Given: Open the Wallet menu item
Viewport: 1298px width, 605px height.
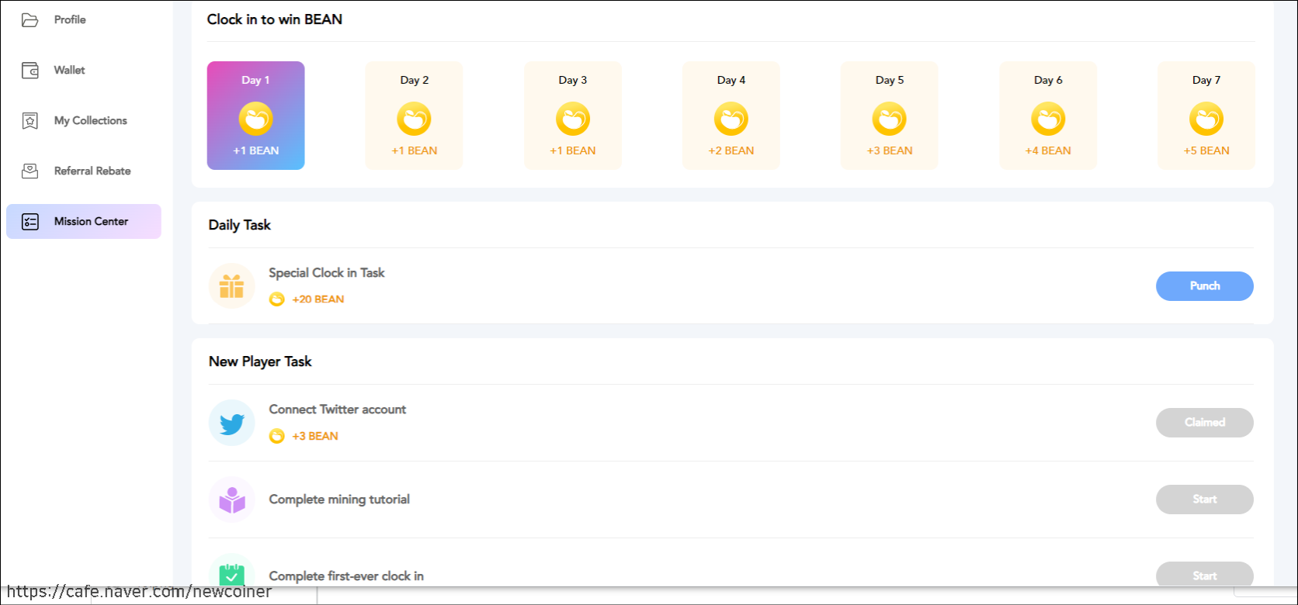Looking at the screenshot, I should [69, 71].
